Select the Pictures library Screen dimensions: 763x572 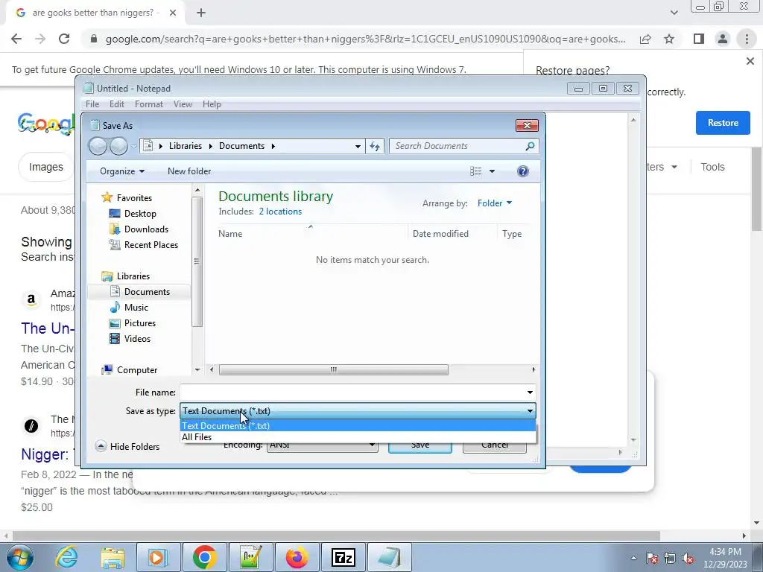click(x=139, y=323)
